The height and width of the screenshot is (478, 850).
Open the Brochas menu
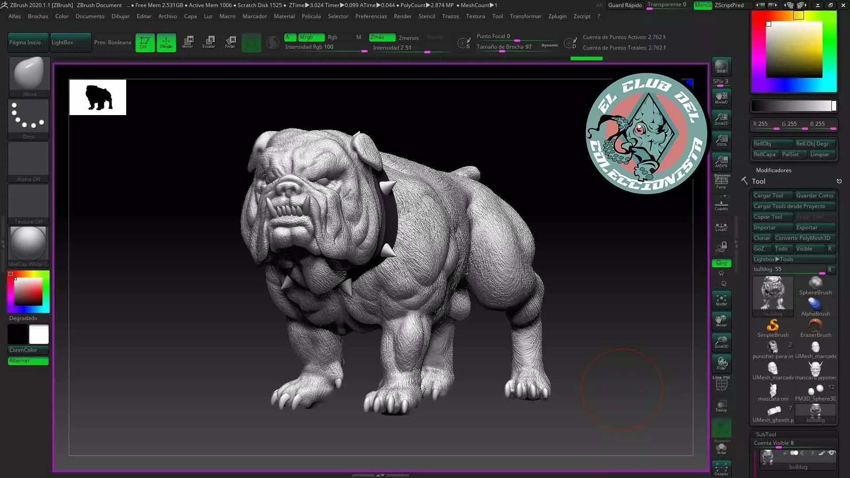(38, 16)
